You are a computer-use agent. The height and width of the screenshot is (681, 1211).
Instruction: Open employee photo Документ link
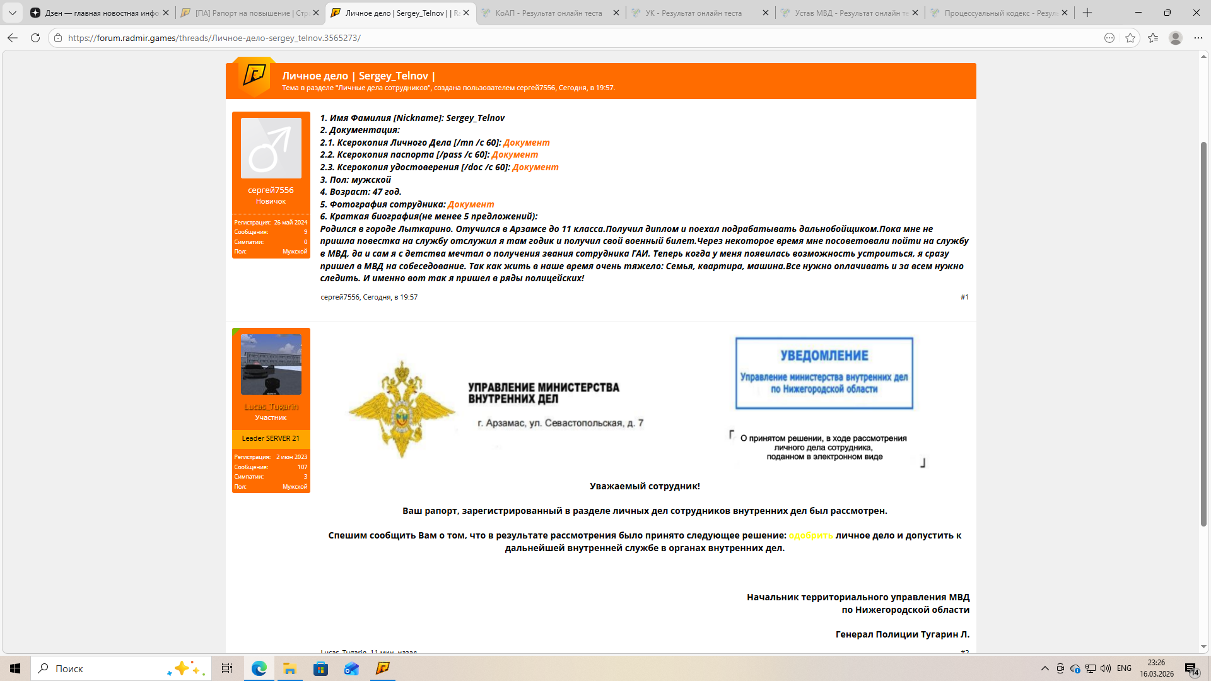[x=471, y=204]
